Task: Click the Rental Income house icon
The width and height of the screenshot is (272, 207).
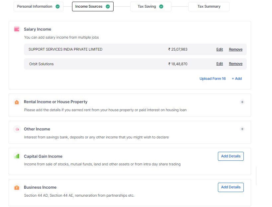Action: tap(17, 102)
